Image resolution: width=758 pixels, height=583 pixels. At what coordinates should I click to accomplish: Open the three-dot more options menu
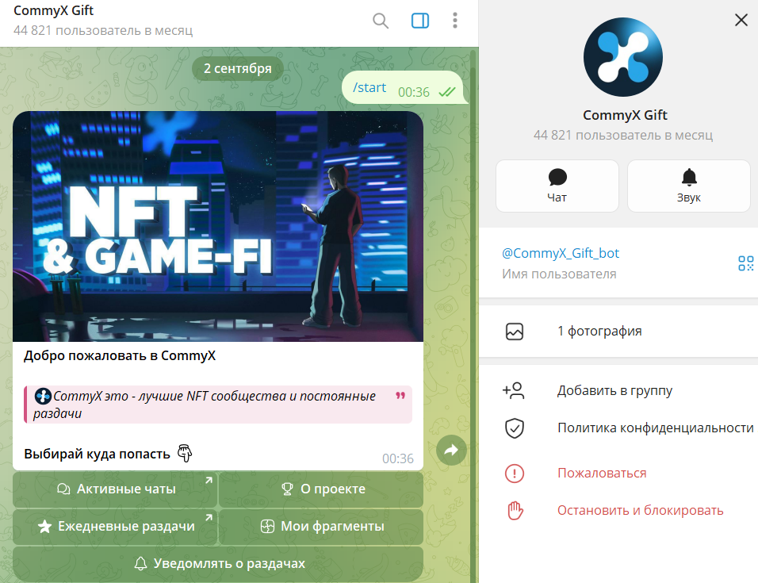(x=455, y=21)
